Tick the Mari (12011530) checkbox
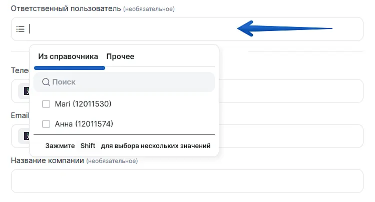Viewport: 375px width, 202px height. pyautogui.click(x=46, y=104)
